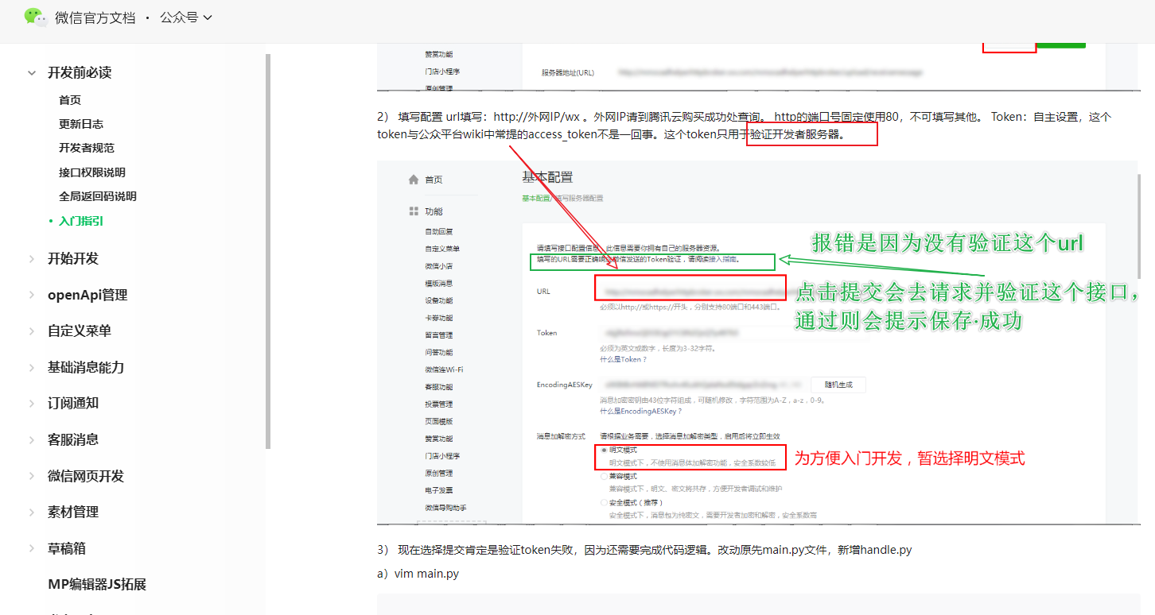1155x615 pixels.
Task: Click the sidebar vertical scrollbar
Action: tap(268, 251)
